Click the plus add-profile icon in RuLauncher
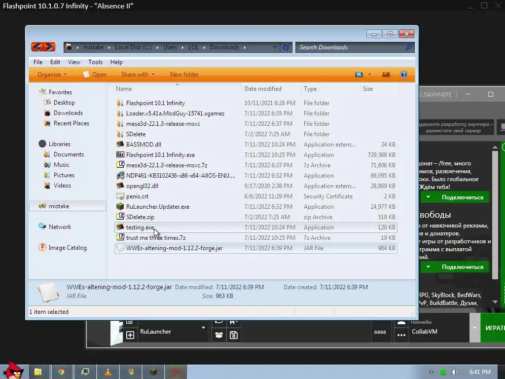Image resolution: width=505 pixels, height=379 pixels. click(130, 335)
